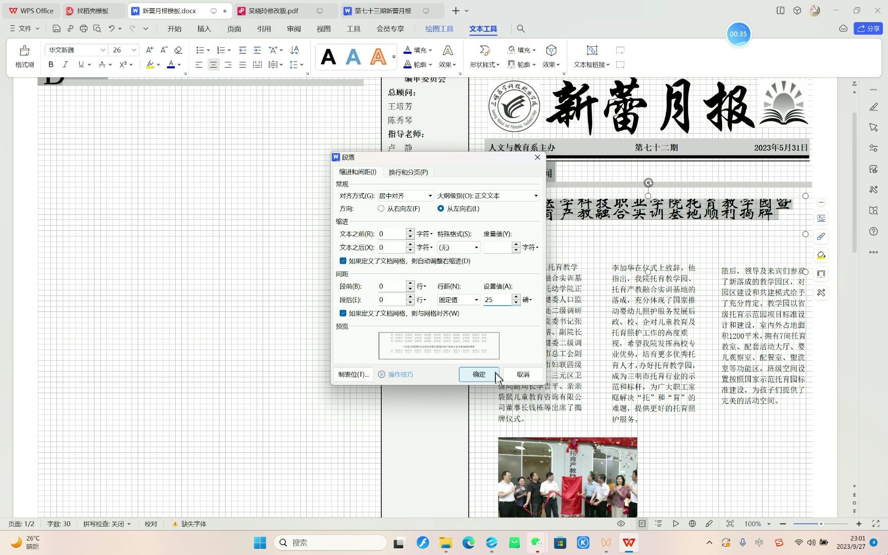
Task: Switch to the 缩进和间距 tab
Action: click(358, 172)
